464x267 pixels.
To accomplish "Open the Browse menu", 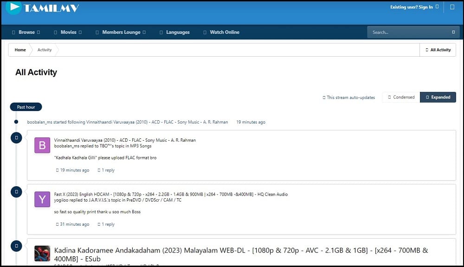I will 26,32.
